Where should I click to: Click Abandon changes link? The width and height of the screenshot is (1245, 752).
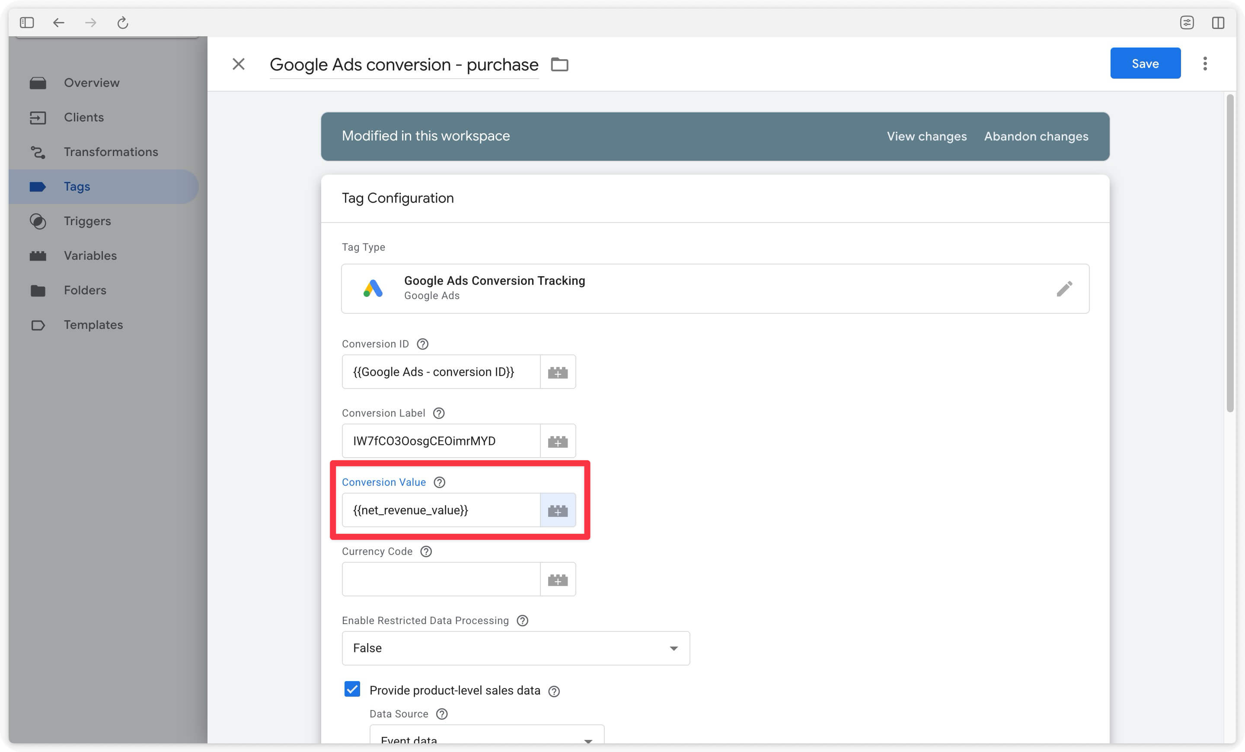click(1036, 137)
